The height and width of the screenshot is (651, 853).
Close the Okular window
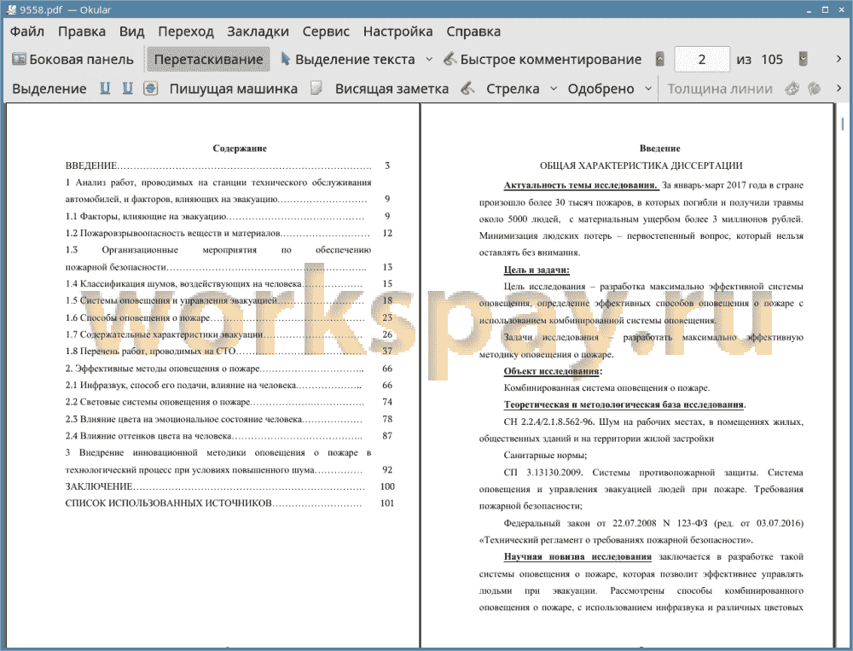(x=840, y=9)
